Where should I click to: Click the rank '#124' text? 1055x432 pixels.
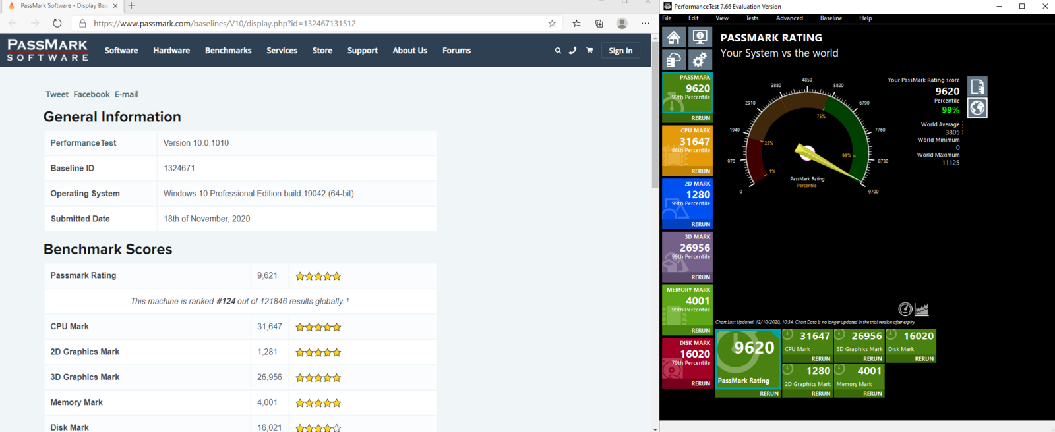click(226, 301)
